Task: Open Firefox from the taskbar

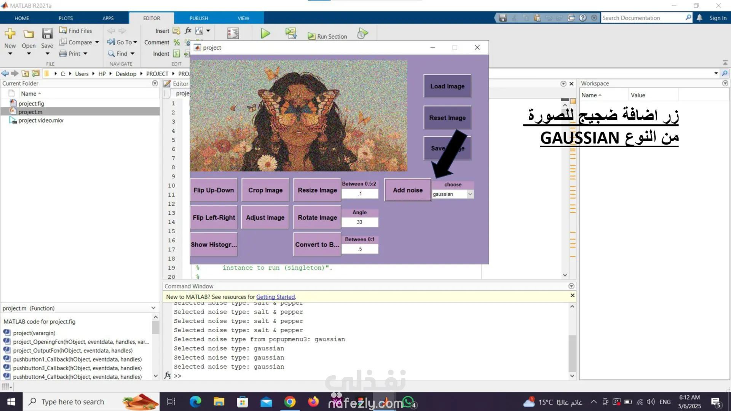Action: click(x=313, y=401)
